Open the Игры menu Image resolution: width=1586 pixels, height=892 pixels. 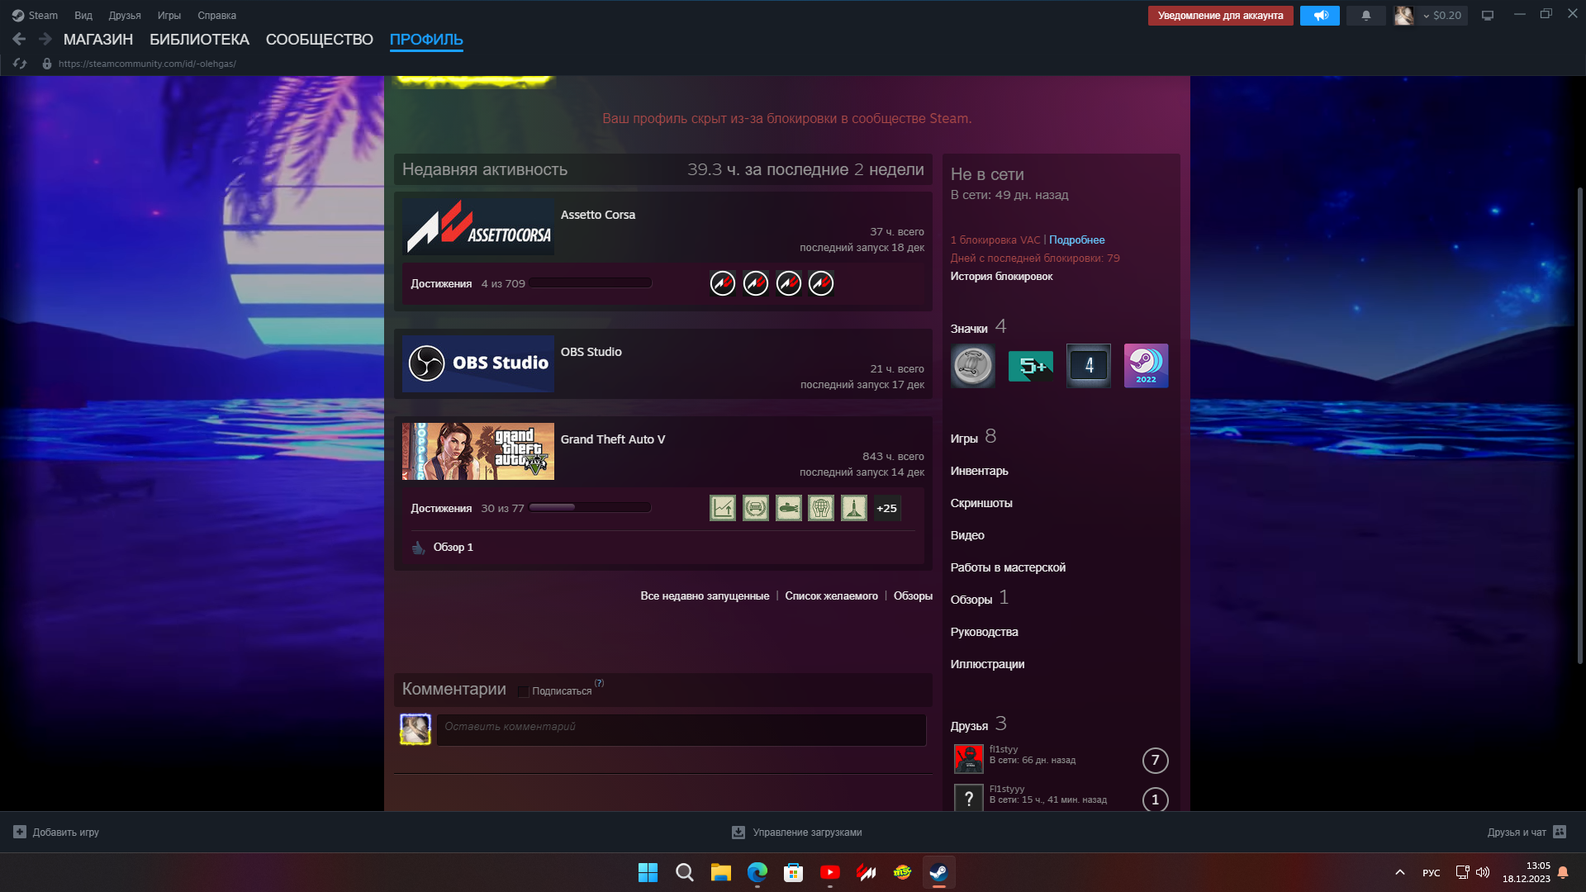(x=169, y=16)
